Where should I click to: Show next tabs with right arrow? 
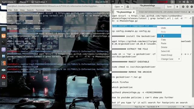pyautogui.click(x=193, y=12)
